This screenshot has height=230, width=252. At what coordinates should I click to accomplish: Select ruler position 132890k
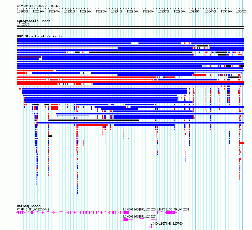click(39, 11)
